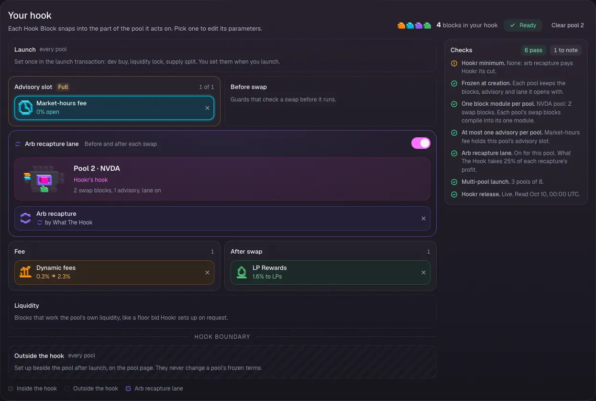The height and width of the screenshot is (401, 596).
Task: Click the '0.3% → 2.3%' fee range text
Action: pos(53,277)
